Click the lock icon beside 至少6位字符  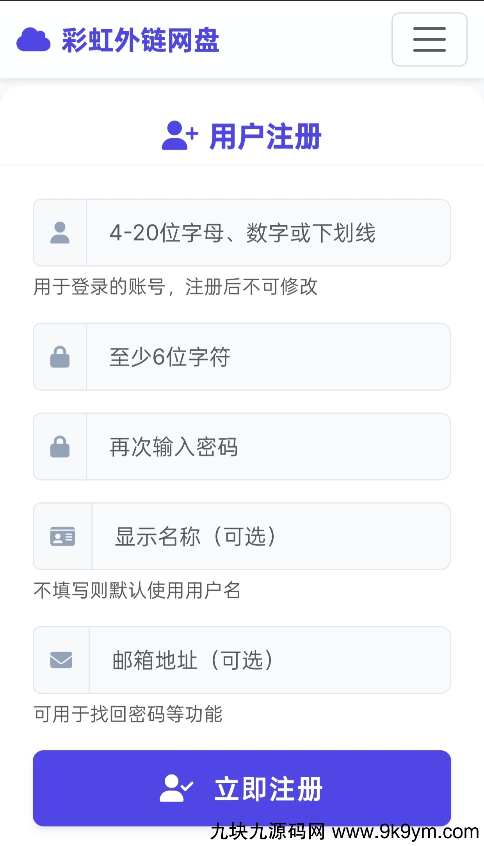point(60,357)
